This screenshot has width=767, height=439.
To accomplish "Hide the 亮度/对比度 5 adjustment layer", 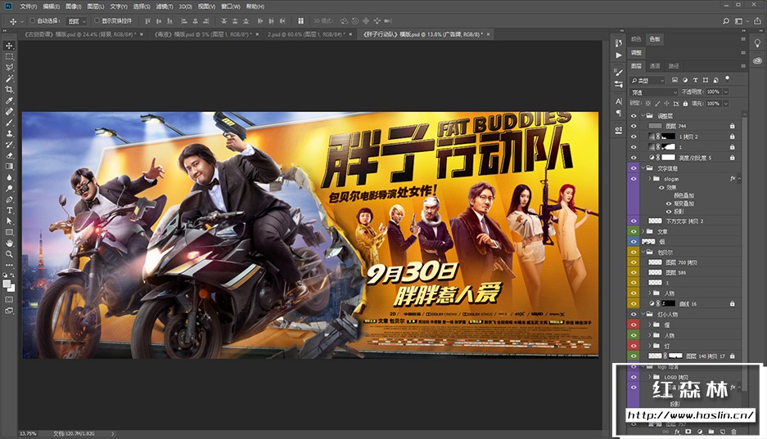I will [634, 158].
